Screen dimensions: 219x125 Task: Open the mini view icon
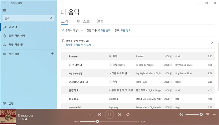[x=207, y=115]
